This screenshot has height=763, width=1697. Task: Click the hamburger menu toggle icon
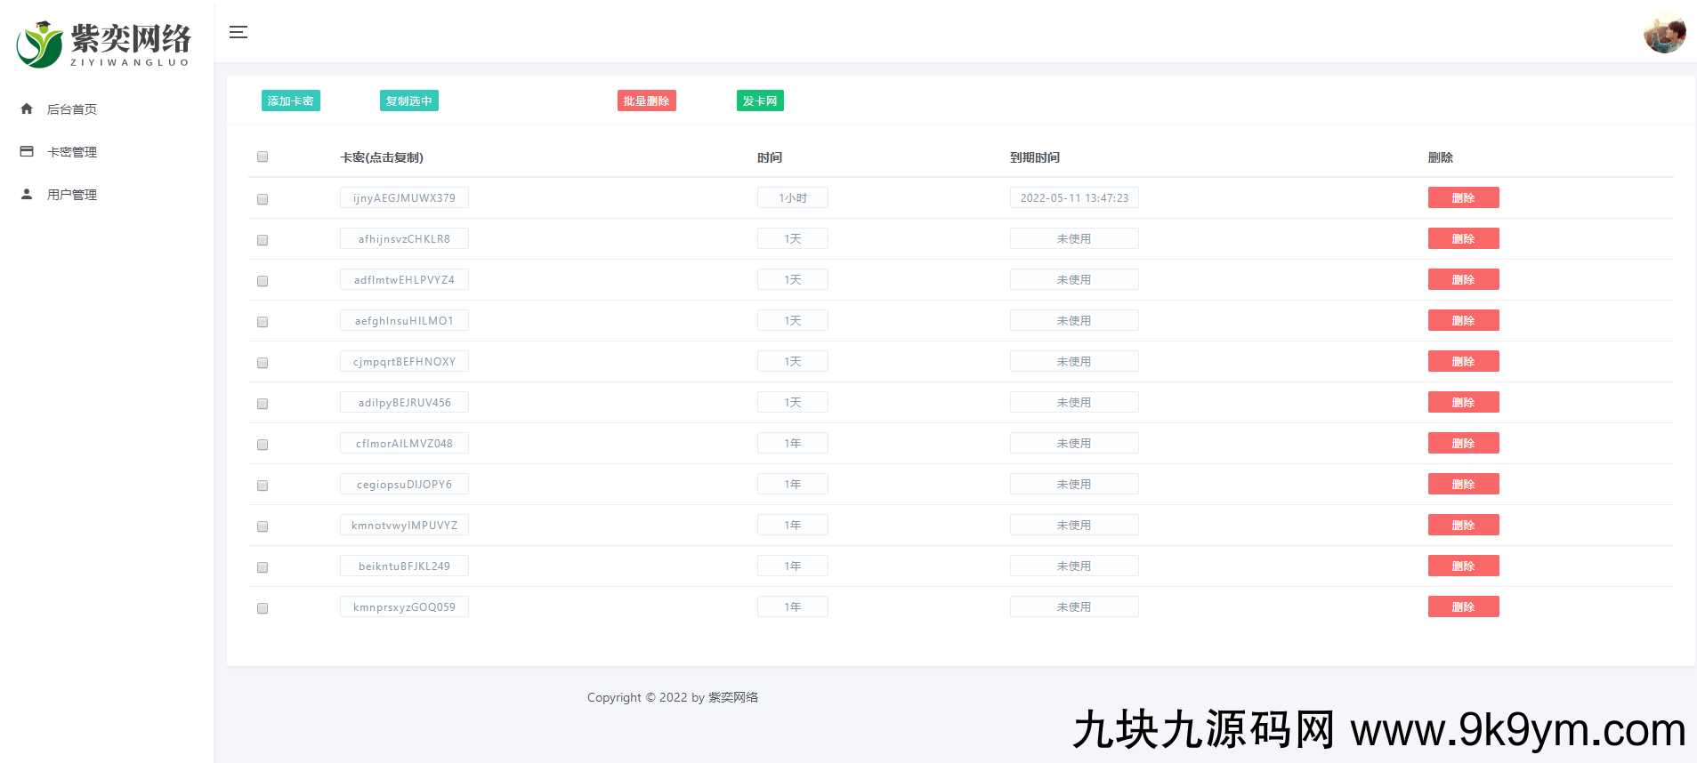coord(238,33)
